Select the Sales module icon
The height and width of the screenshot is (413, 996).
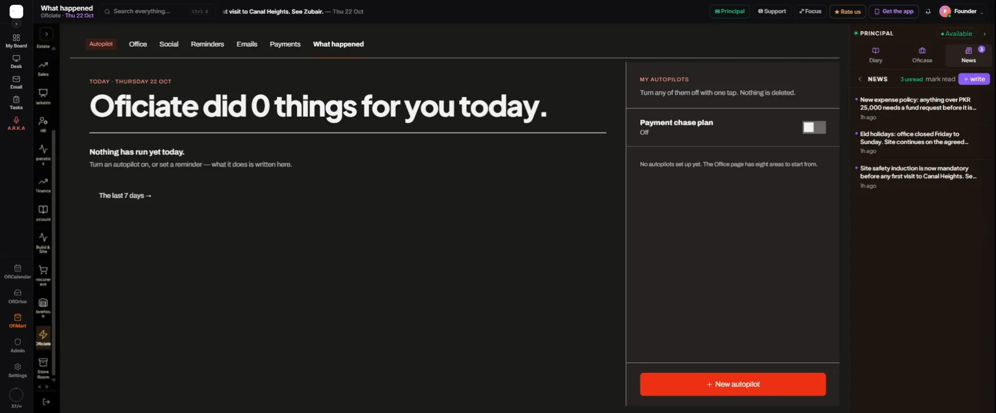(x=43, y=69)
